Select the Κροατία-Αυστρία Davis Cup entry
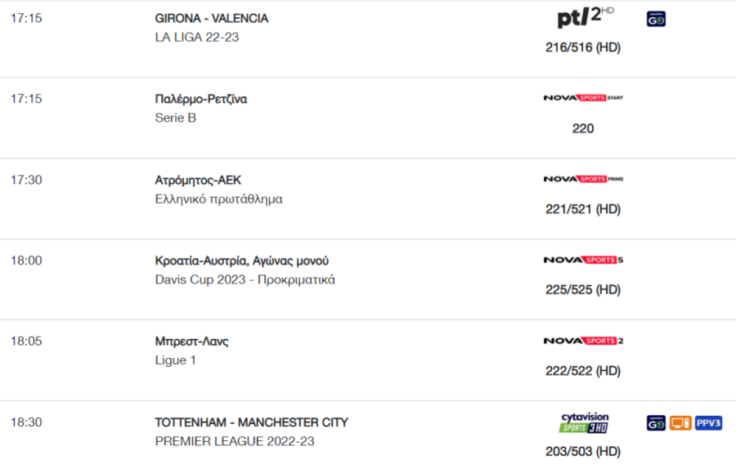The image size is (736, 469). (x=242, y=261)
